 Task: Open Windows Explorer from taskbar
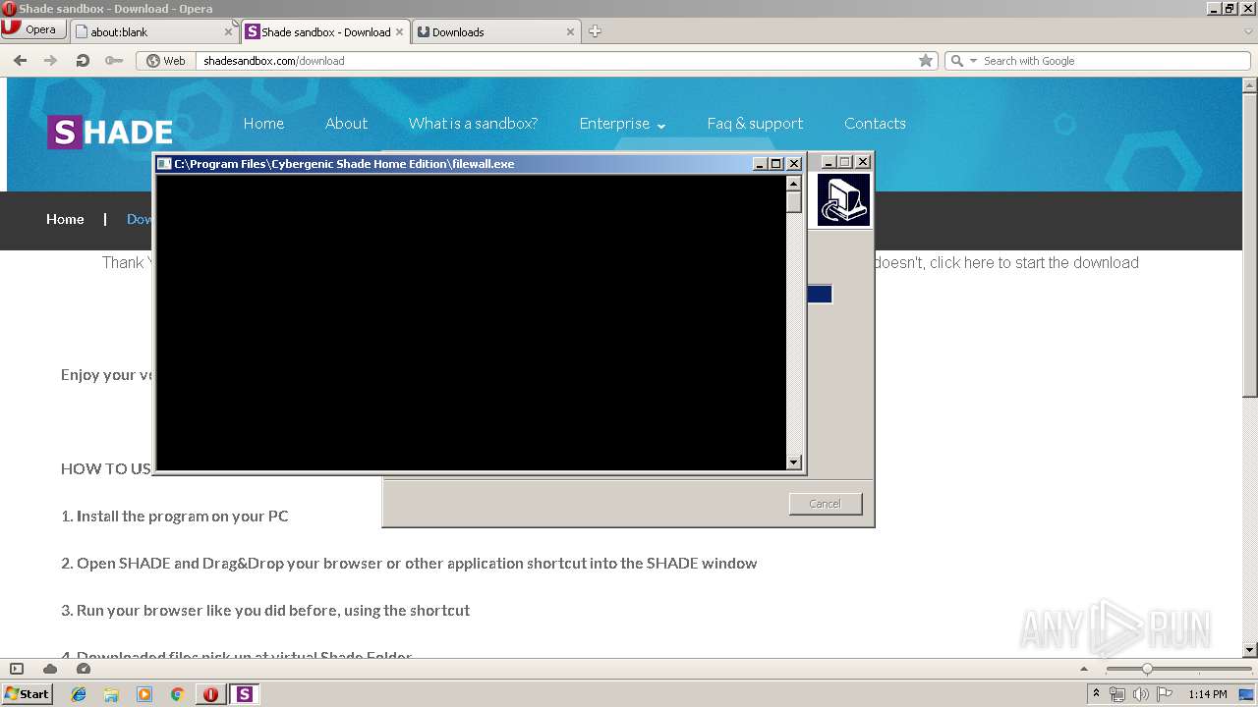pyautogui.click(x=111, y=694)
